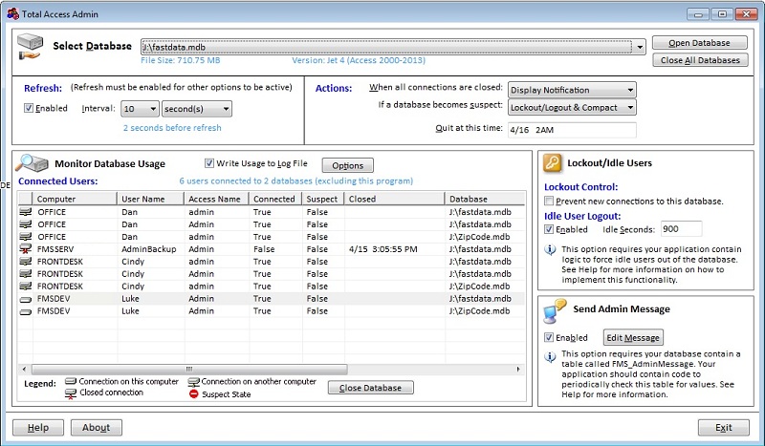Screen dimensions: 765x446
Task: Click the scrollbar right arrow in users list
Action: click(x=518, y=369)
